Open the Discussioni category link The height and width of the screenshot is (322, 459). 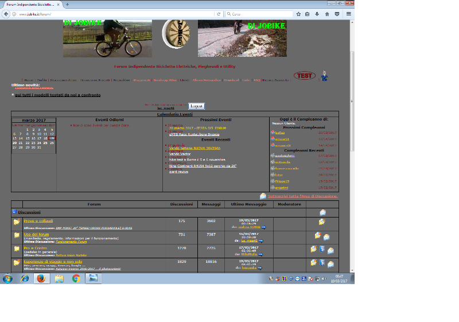(x=29, y=212)
